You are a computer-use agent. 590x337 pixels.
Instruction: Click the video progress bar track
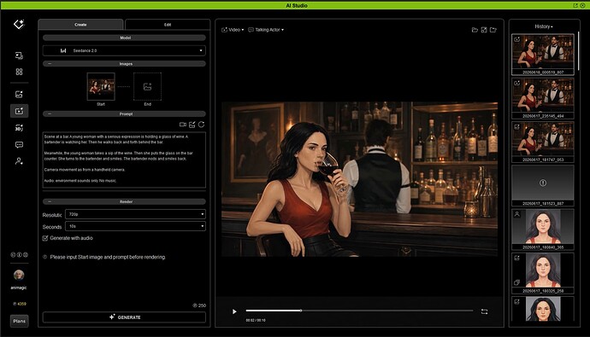coord(359,311)
